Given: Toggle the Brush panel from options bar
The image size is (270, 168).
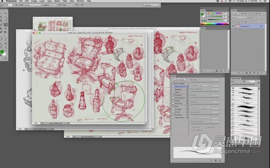Looking at the screenshot, I should [x=16, y=5].
